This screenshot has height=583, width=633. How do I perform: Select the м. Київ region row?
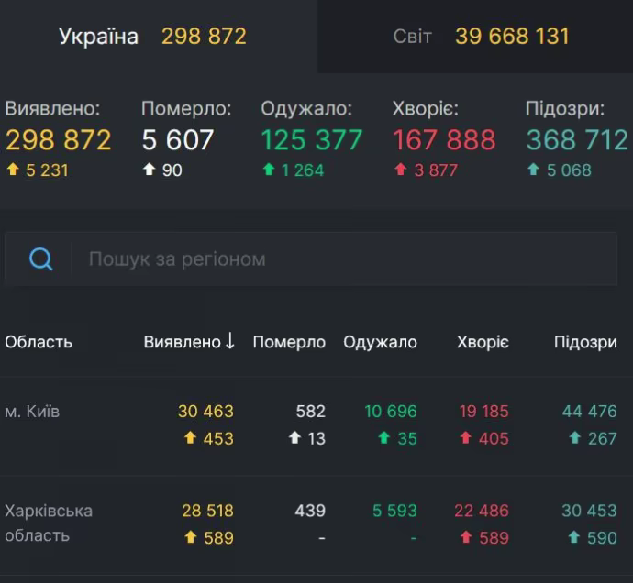click(32, 412)
